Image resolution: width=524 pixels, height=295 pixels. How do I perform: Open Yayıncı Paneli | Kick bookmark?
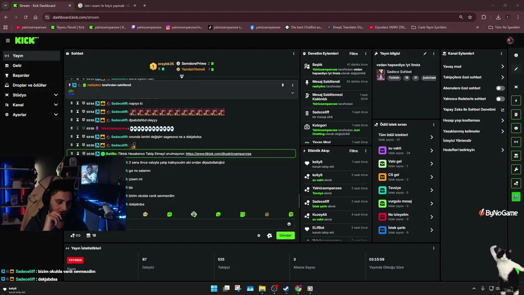(x=68, y=27)
